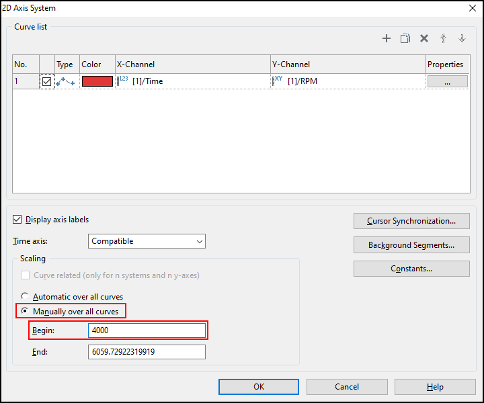Image resolution: width=484 pixels, height=403 pixels.
Task: Toggle the Display axis labels checkbox
Action: tap(17, 220)
